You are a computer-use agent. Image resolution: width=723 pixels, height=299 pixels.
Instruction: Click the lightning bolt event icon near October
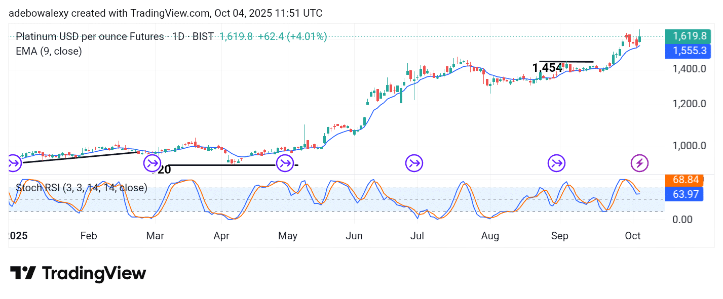pos(639,163)
